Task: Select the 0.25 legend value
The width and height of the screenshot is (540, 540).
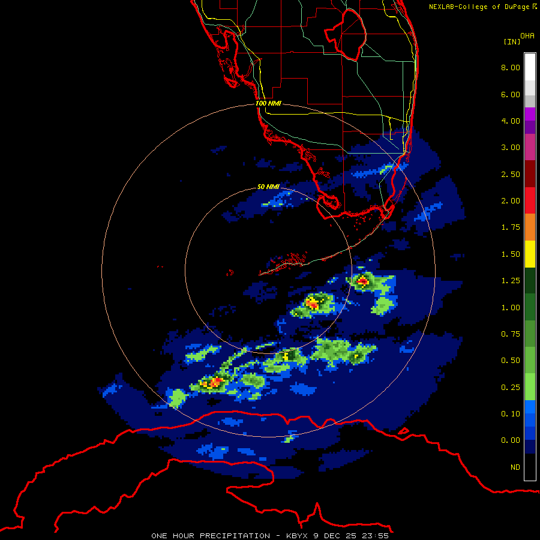Action: click(x=511, y=388)
